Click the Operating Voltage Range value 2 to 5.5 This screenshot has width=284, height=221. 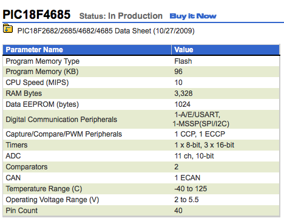coord(186,200)
